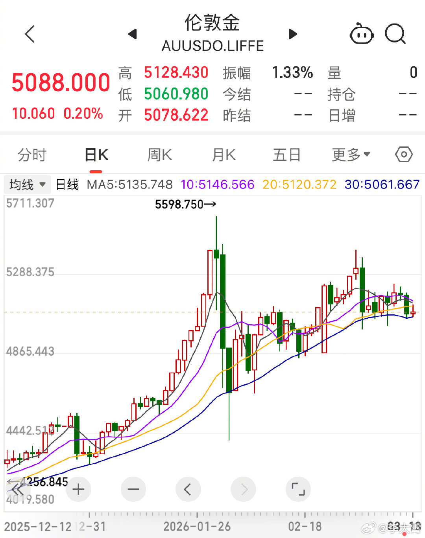This screenshot has height=538, width=425.
Task: Zoom out chart with minus button
Action: pyautogui.click(x=133, y=489)
